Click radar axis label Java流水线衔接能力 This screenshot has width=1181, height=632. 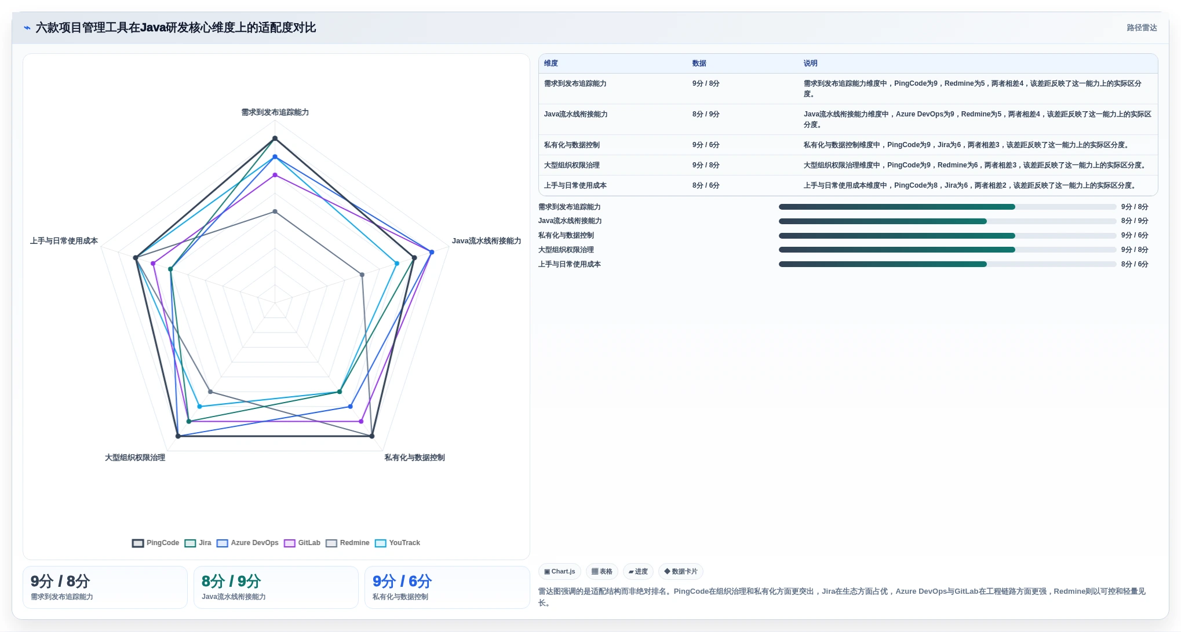click(486, 241)
